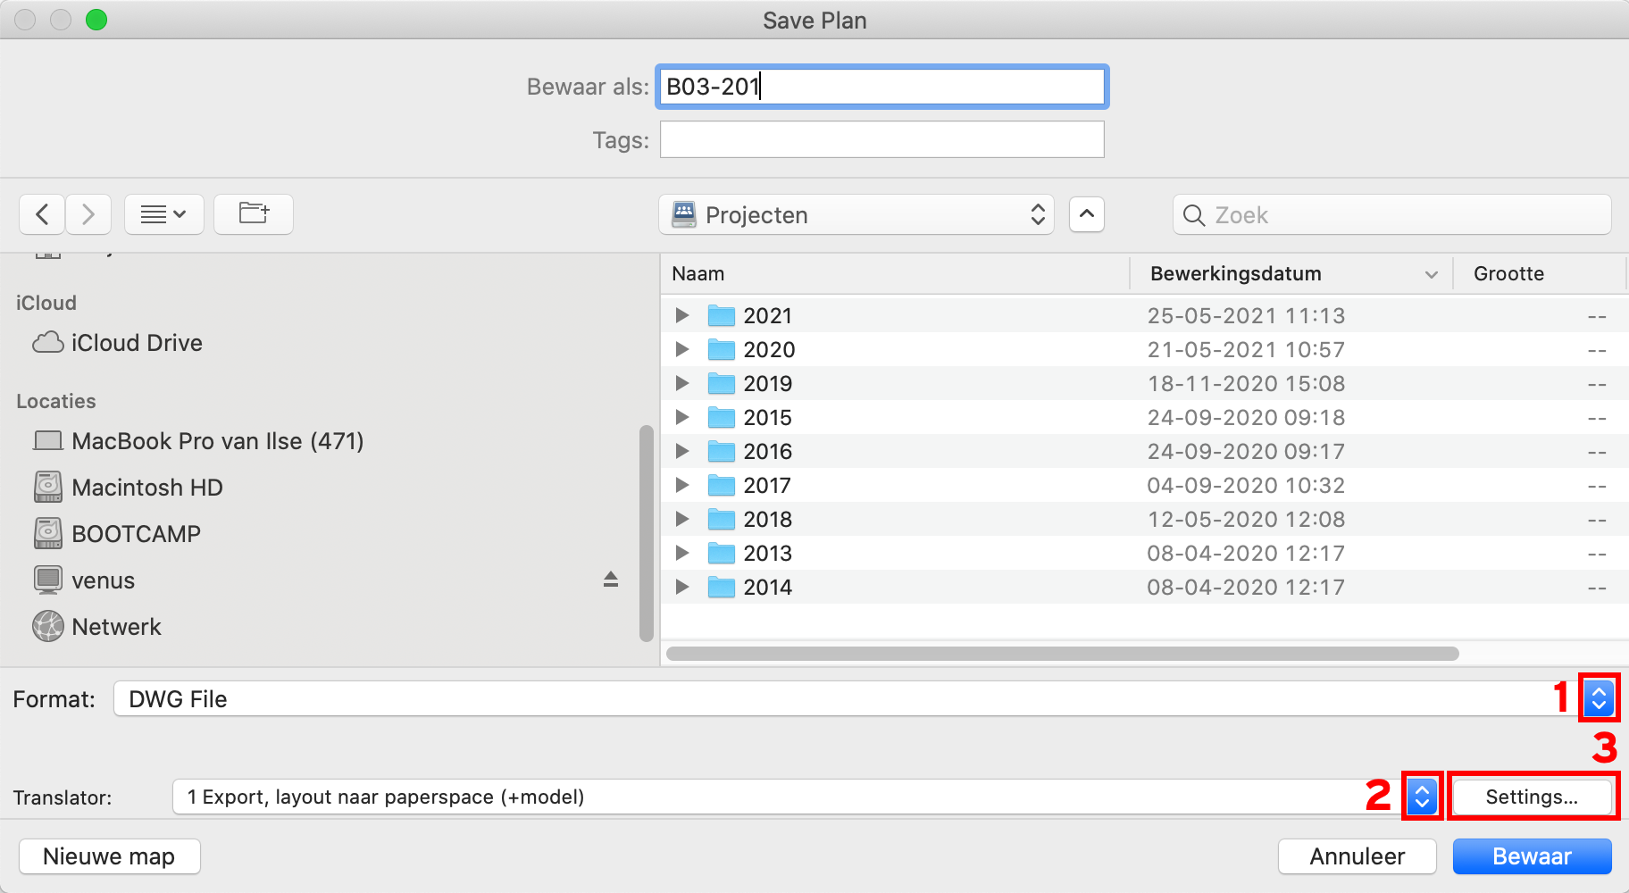Click the Tags input field

(x=882, y=139)
